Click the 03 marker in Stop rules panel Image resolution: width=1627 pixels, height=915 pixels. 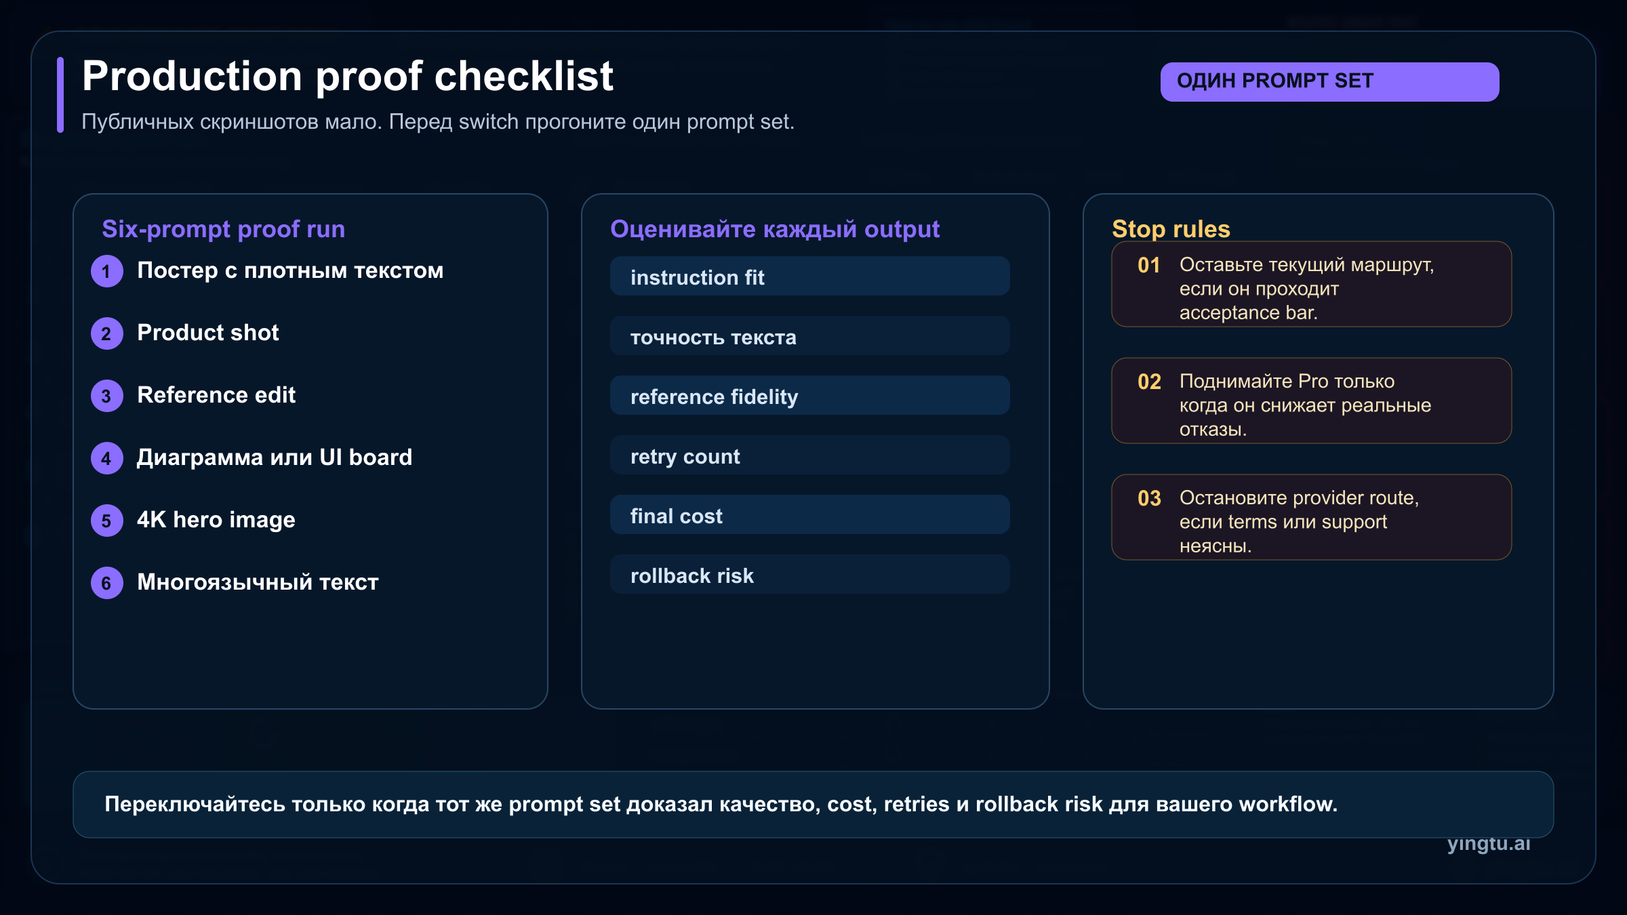1149,499
